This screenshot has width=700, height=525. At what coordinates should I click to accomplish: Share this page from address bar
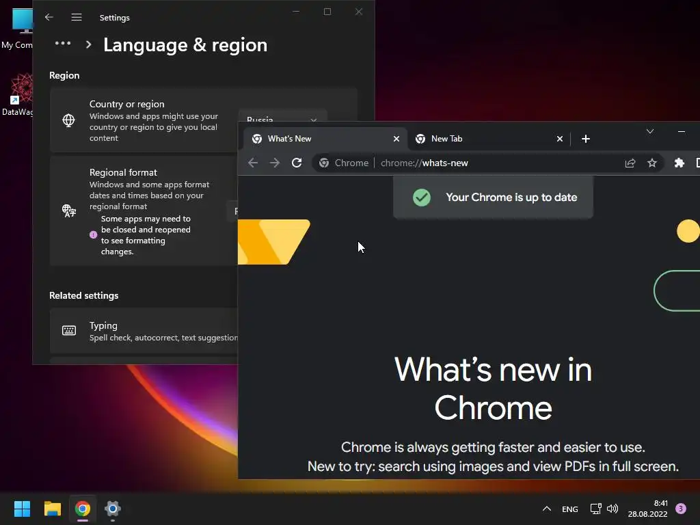630,163
